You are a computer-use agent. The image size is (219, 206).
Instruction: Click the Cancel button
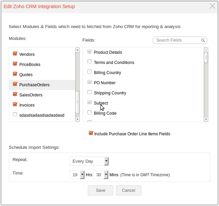pyautogui.click(x=128, y=190)
